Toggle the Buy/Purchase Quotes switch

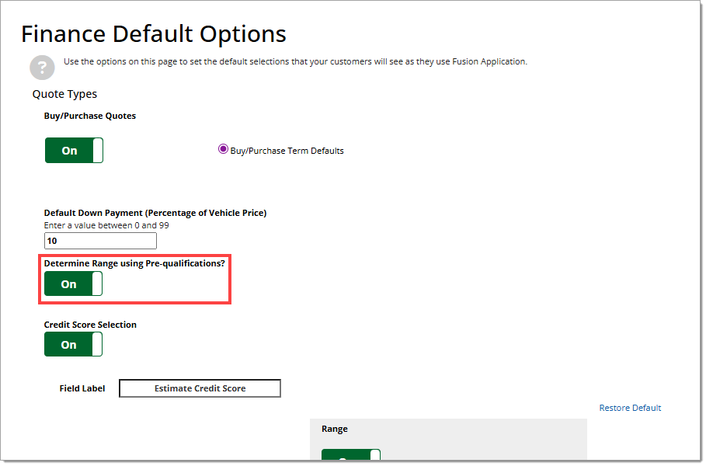[x=74, y=151]
